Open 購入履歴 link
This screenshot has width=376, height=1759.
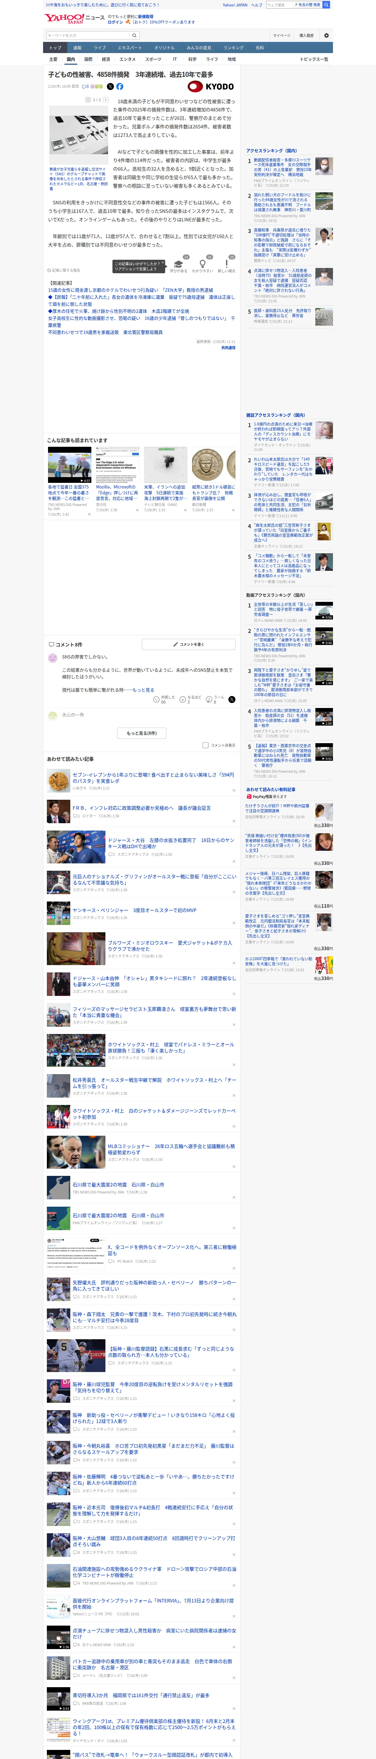pos(306,35)
